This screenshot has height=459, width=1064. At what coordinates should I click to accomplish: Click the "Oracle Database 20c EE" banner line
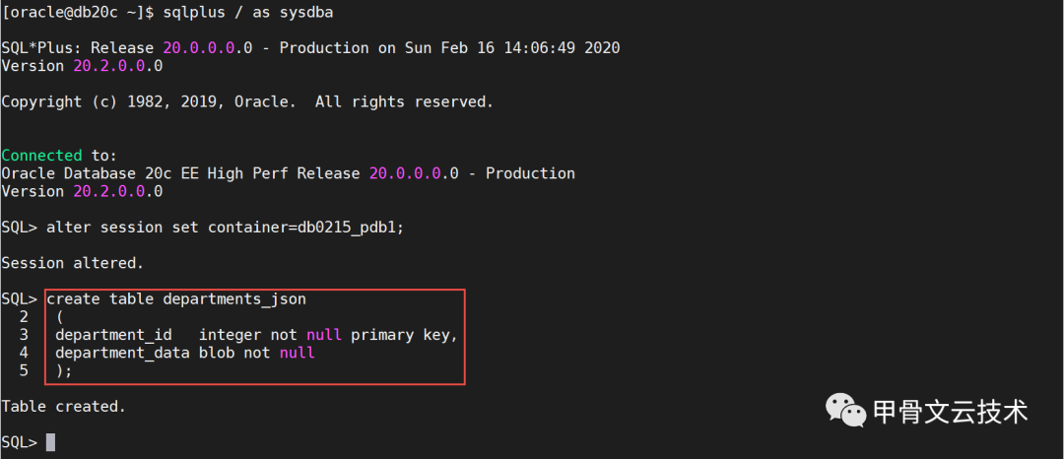[288, 173]
